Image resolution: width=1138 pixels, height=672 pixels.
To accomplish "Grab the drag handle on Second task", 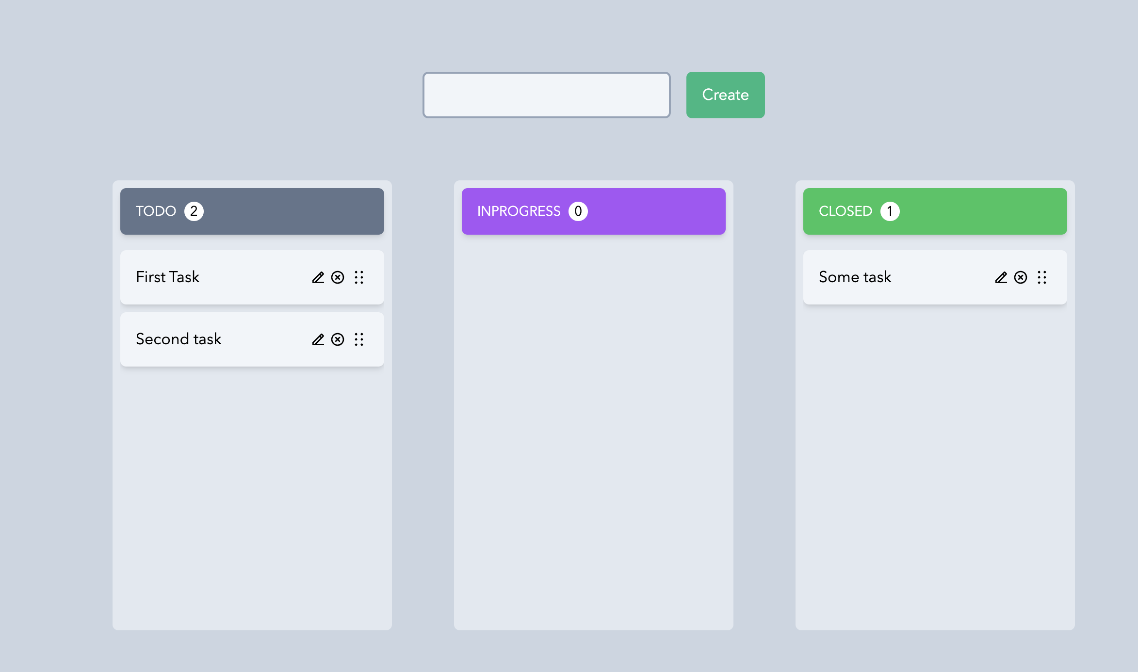I will (x=359, y=339).
